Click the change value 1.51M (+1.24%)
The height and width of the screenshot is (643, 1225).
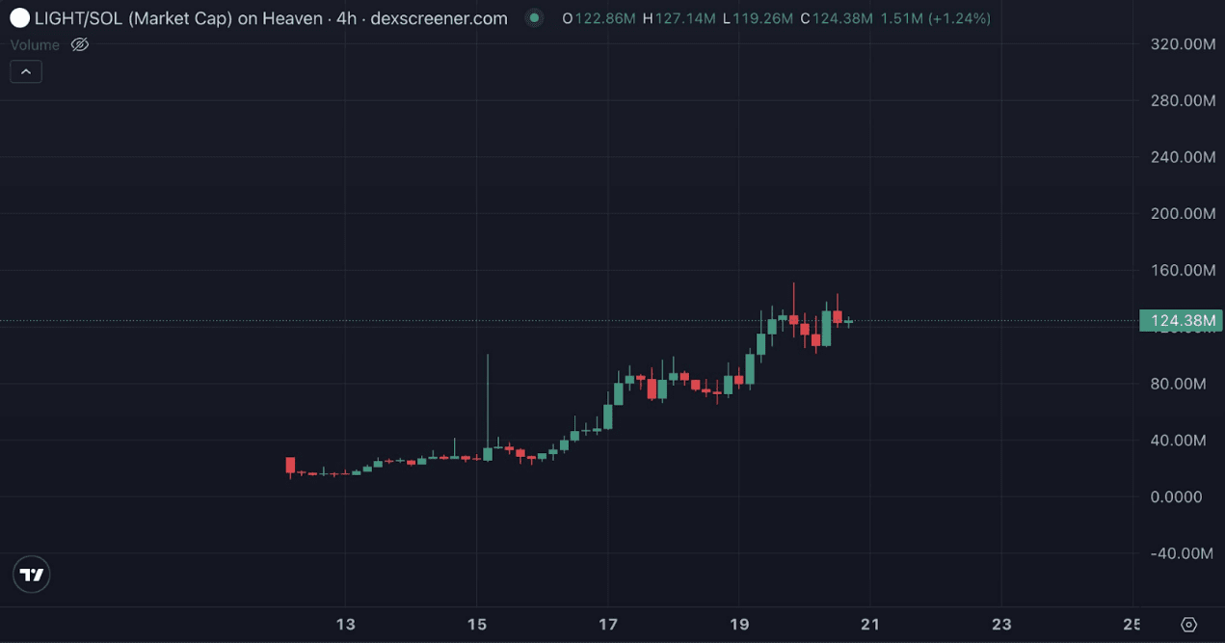click(935, 18)
